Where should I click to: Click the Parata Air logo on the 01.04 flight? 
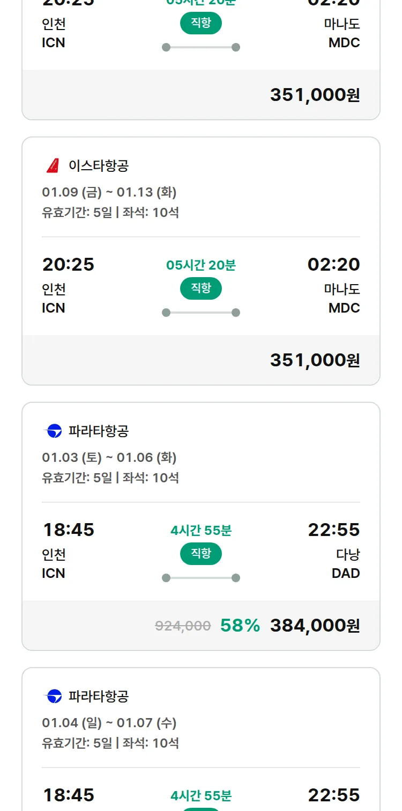pos(53,696)
